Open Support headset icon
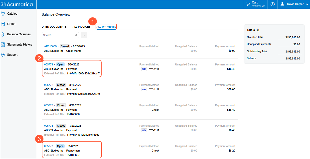Viewport: 310px width, 159px height. (3, 55)
